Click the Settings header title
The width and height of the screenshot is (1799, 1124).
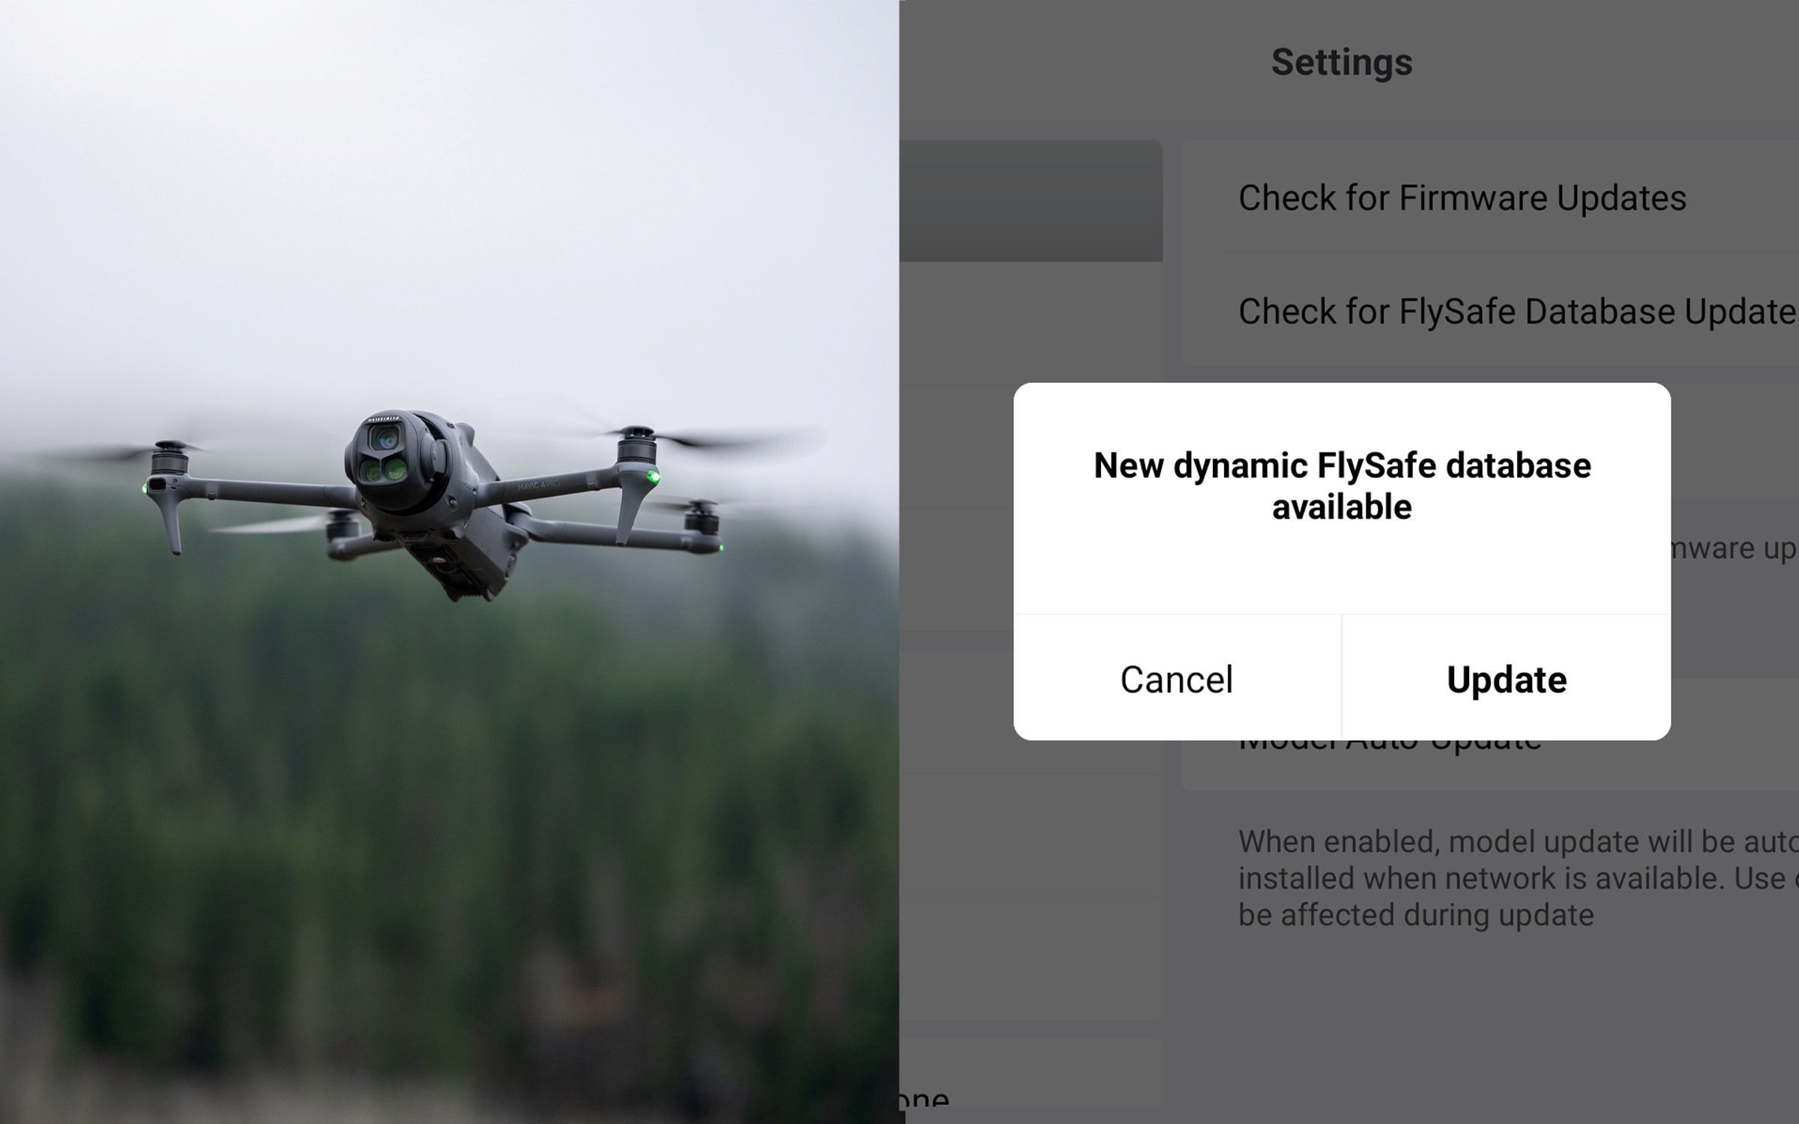[1342, 62]
